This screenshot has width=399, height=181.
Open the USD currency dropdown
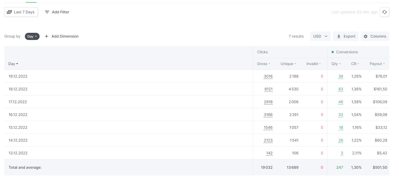(320, 36)
